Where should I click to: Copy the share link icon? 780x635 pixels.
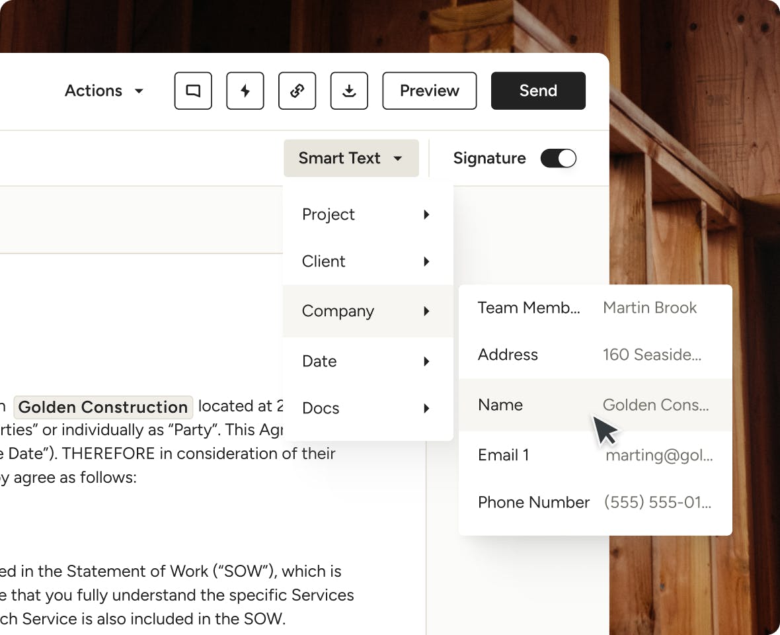pos(297,91)
